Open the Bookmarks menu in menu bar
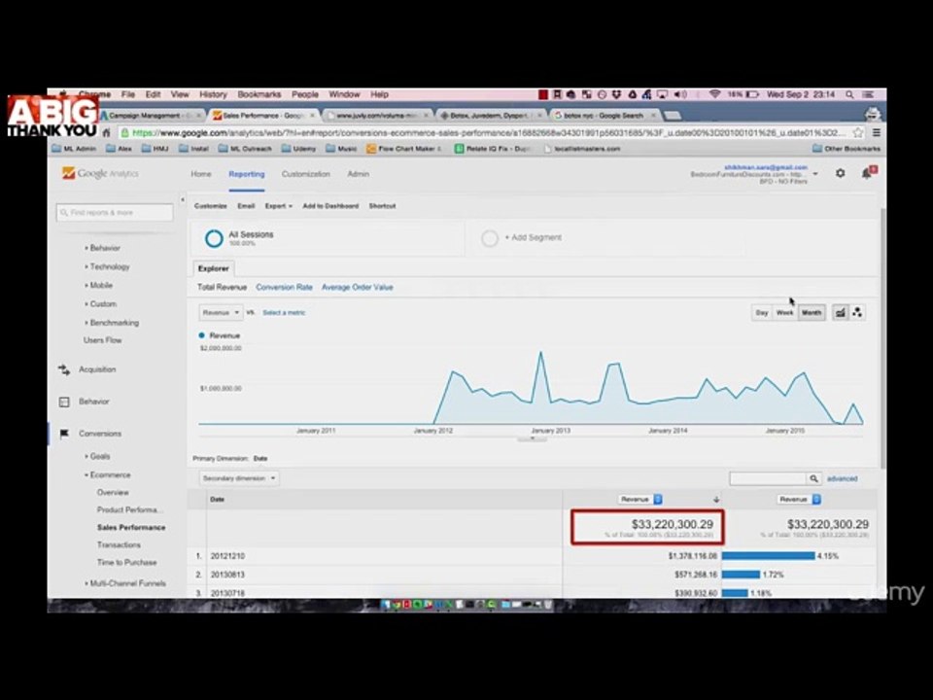 pyautogui.click(x=259, y=94)
